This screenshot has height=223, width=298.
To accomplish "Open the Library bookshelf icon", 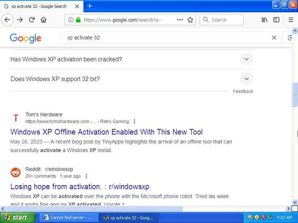I will tap(264, 20).
